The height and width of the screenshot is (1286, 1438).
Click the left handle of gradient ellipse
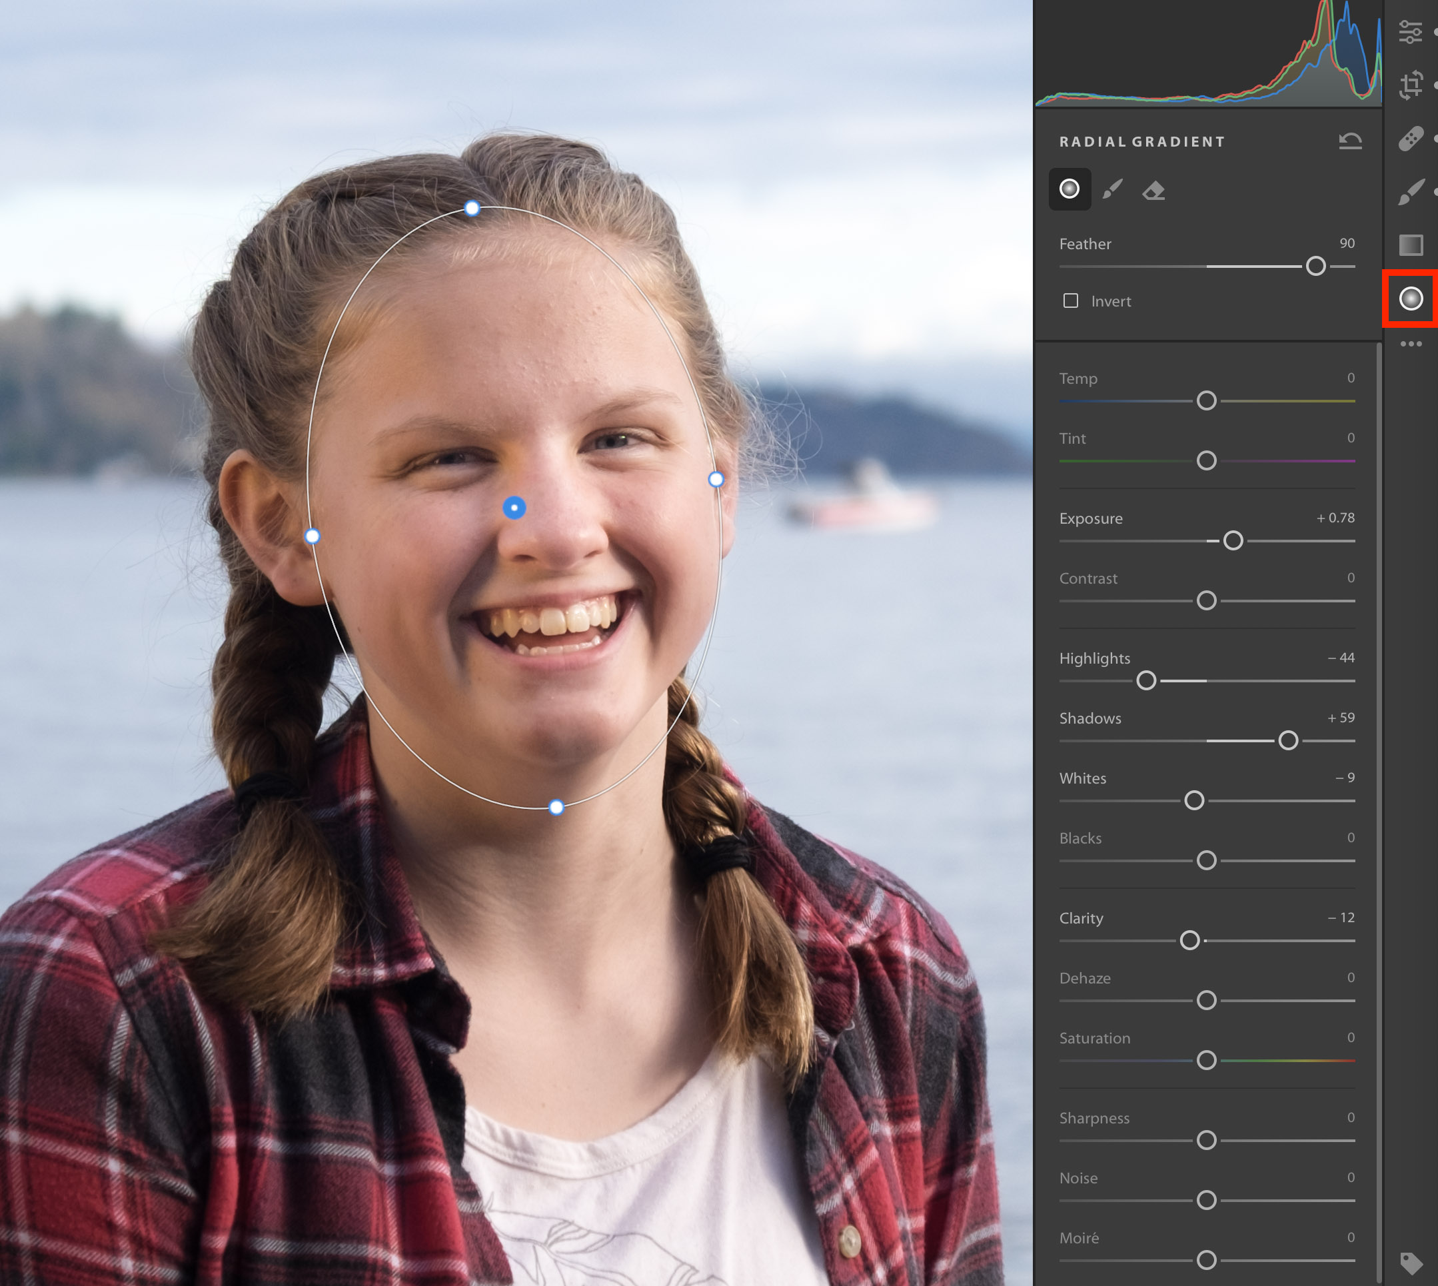312,537
